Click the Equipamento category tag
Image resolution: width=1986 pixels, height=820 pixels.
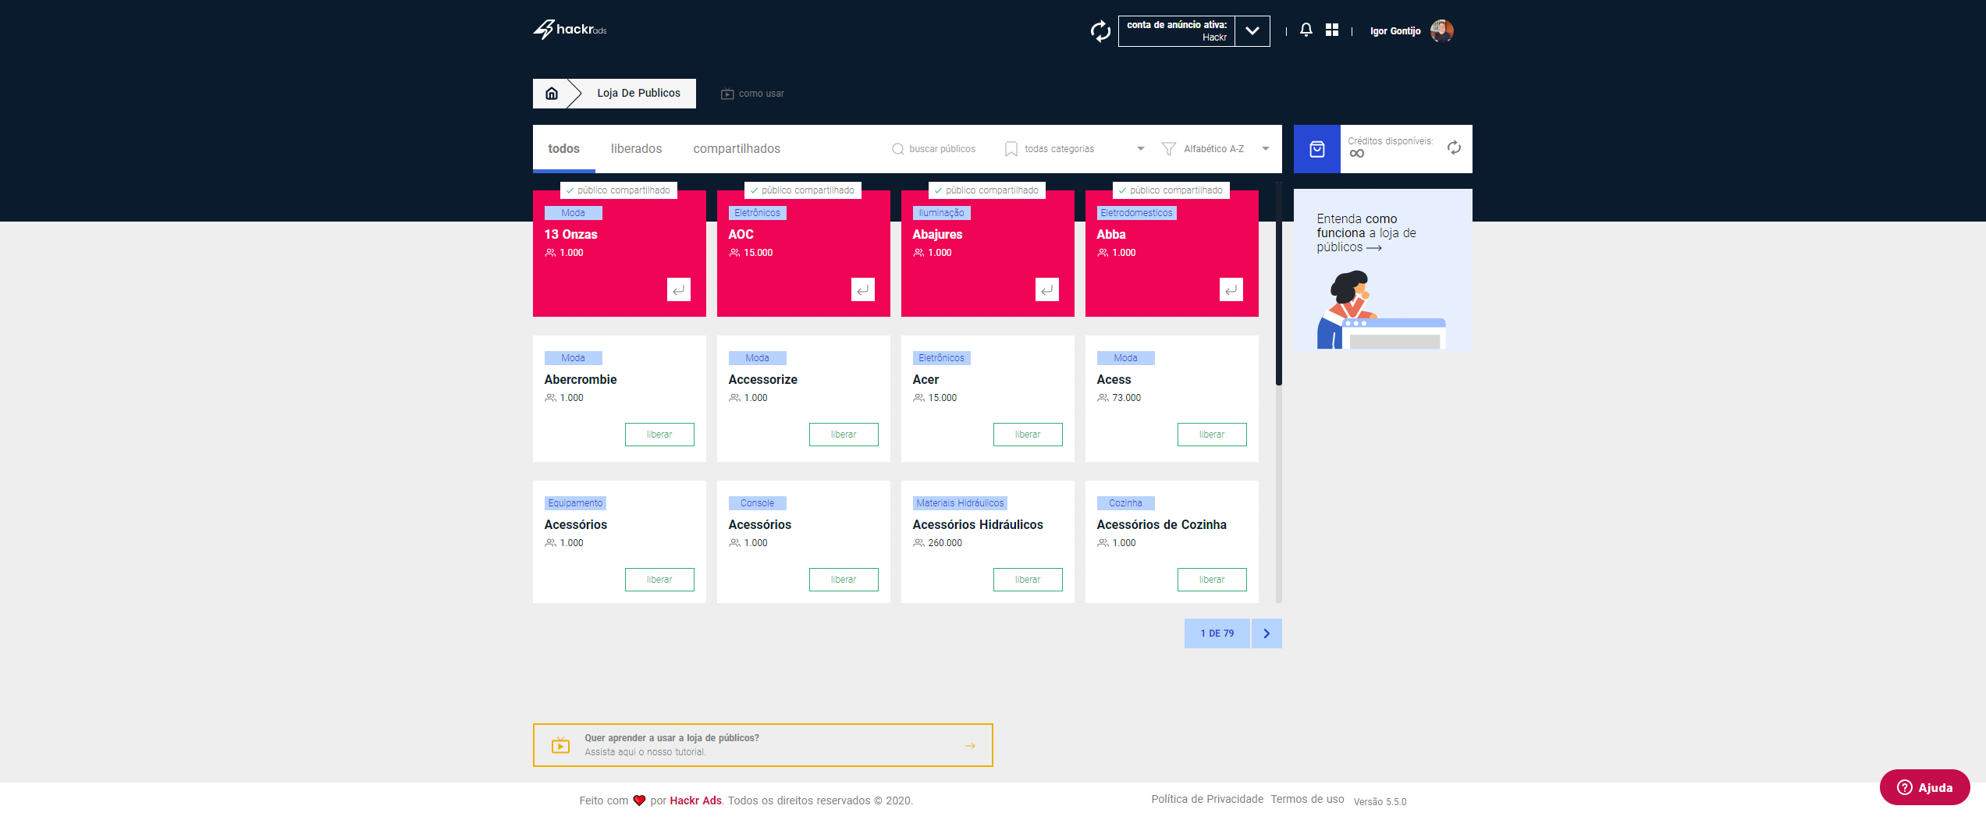[x=575, y=503]
